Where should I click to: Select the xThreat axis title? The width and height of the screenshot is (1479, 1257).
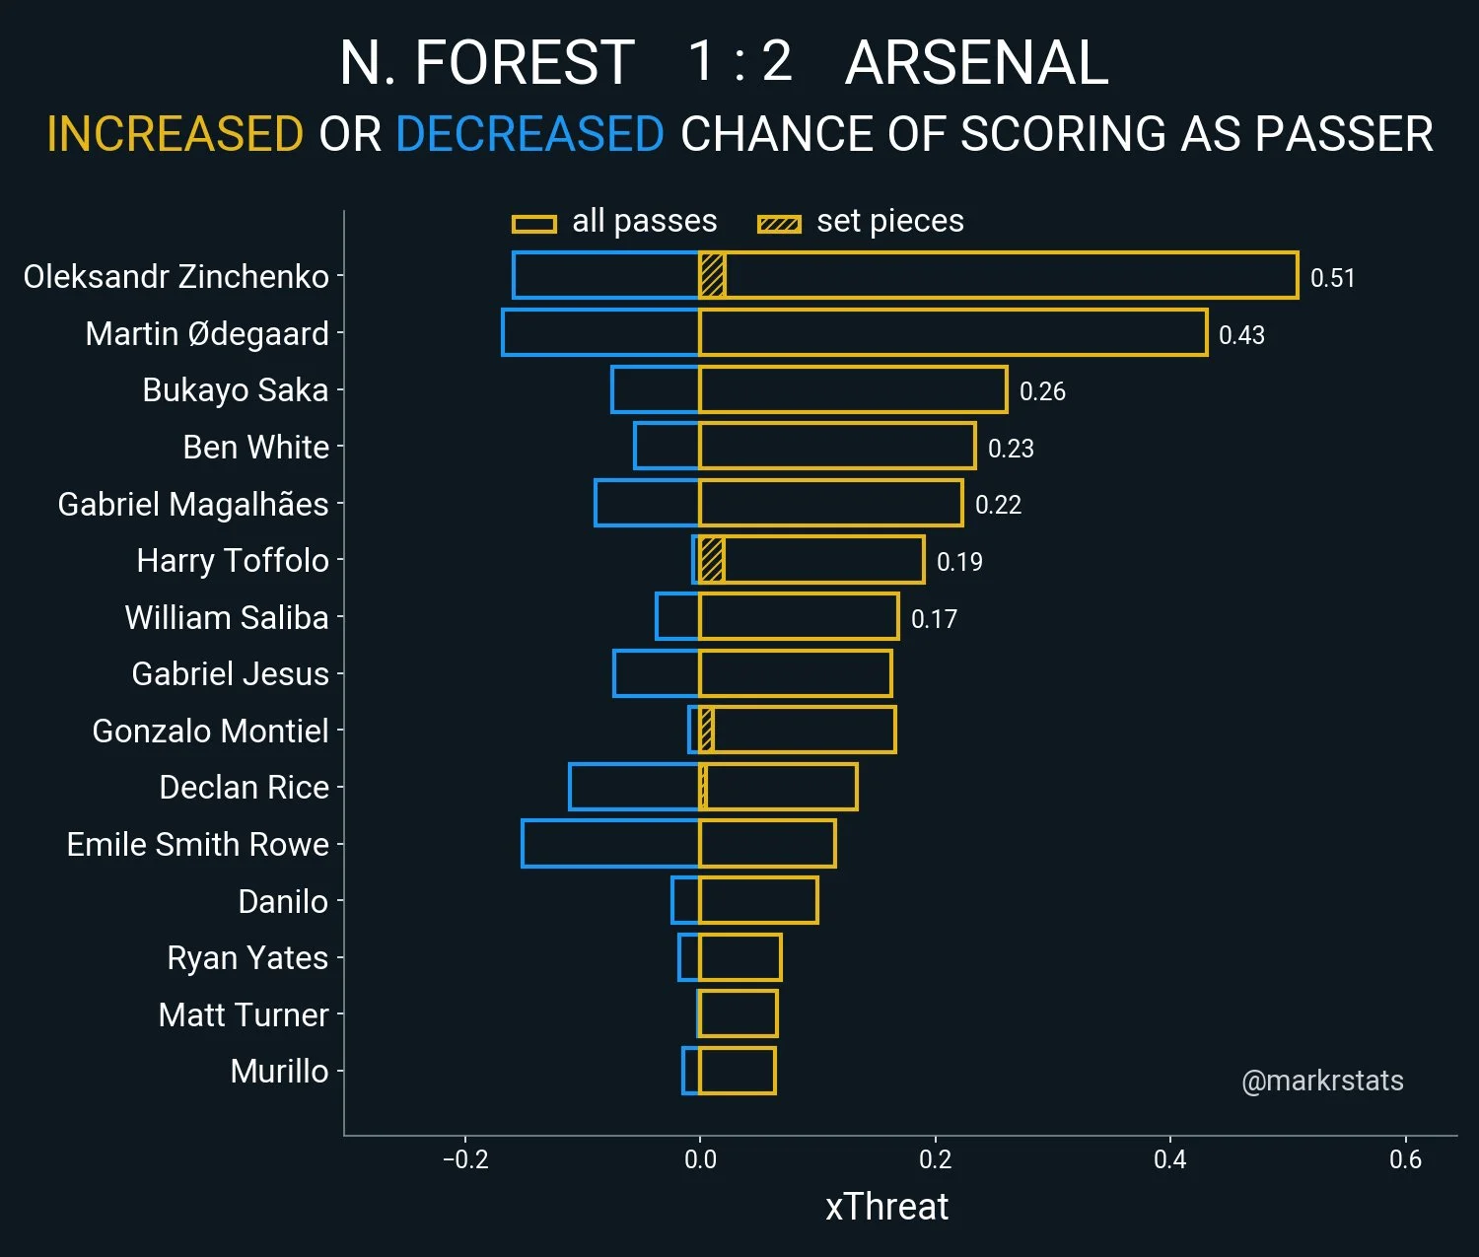(886, 1206)
